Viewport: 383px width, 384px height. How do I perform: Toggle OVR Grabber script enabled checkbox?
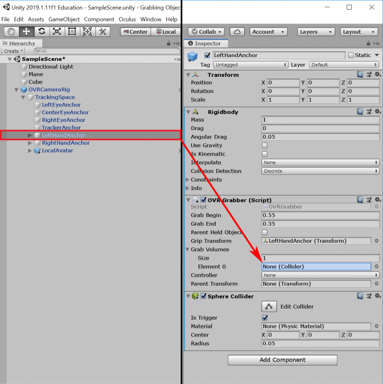203,200
